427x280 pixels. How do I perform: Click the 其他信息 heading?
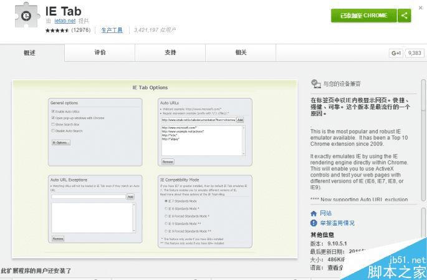coord(322,234)
